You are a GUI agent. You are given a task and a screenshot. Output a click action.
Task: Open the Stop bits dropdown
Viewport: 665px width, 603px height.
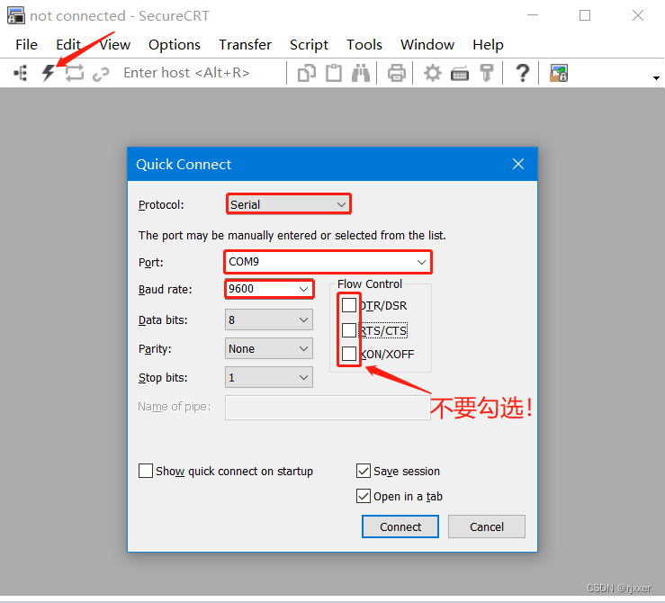tap(269, 377)
